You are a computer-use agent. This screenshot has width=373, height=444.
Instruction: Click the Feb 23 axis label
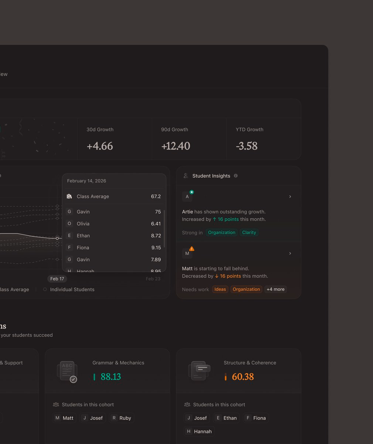pyautogui.click(x=153, y=279)
